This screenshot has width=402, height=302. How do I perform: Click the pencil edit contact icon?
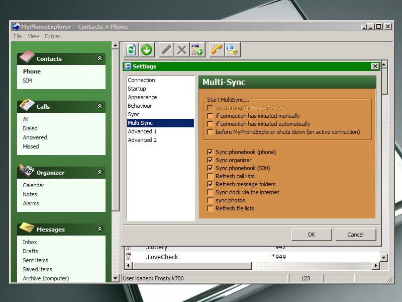coord(166,49)
